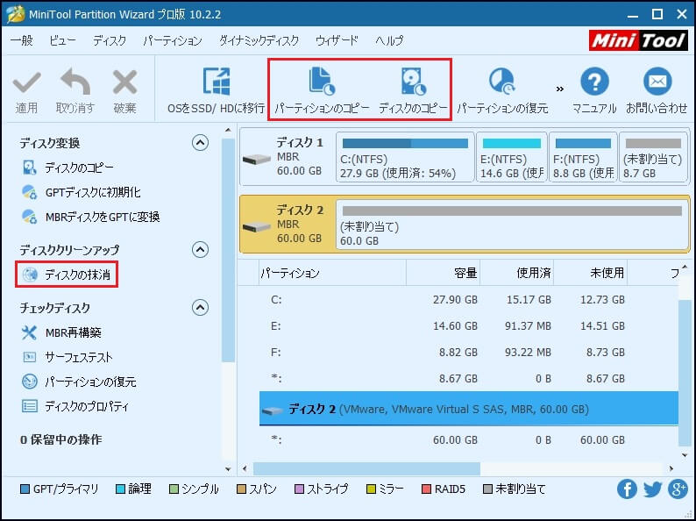The width and height of the screenshot is (696, 521).
Task: Select the C: row in partition list
Action: pyautogui.click(x=469, y=300)
